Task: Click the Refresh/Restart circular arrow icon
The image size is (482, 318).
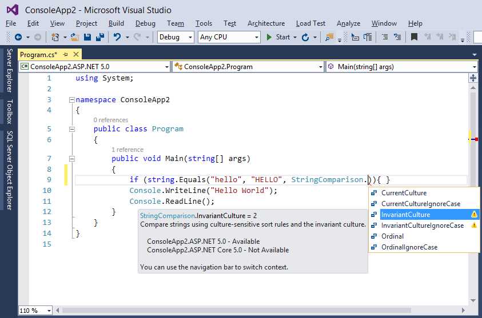Action: pos(305,37)
